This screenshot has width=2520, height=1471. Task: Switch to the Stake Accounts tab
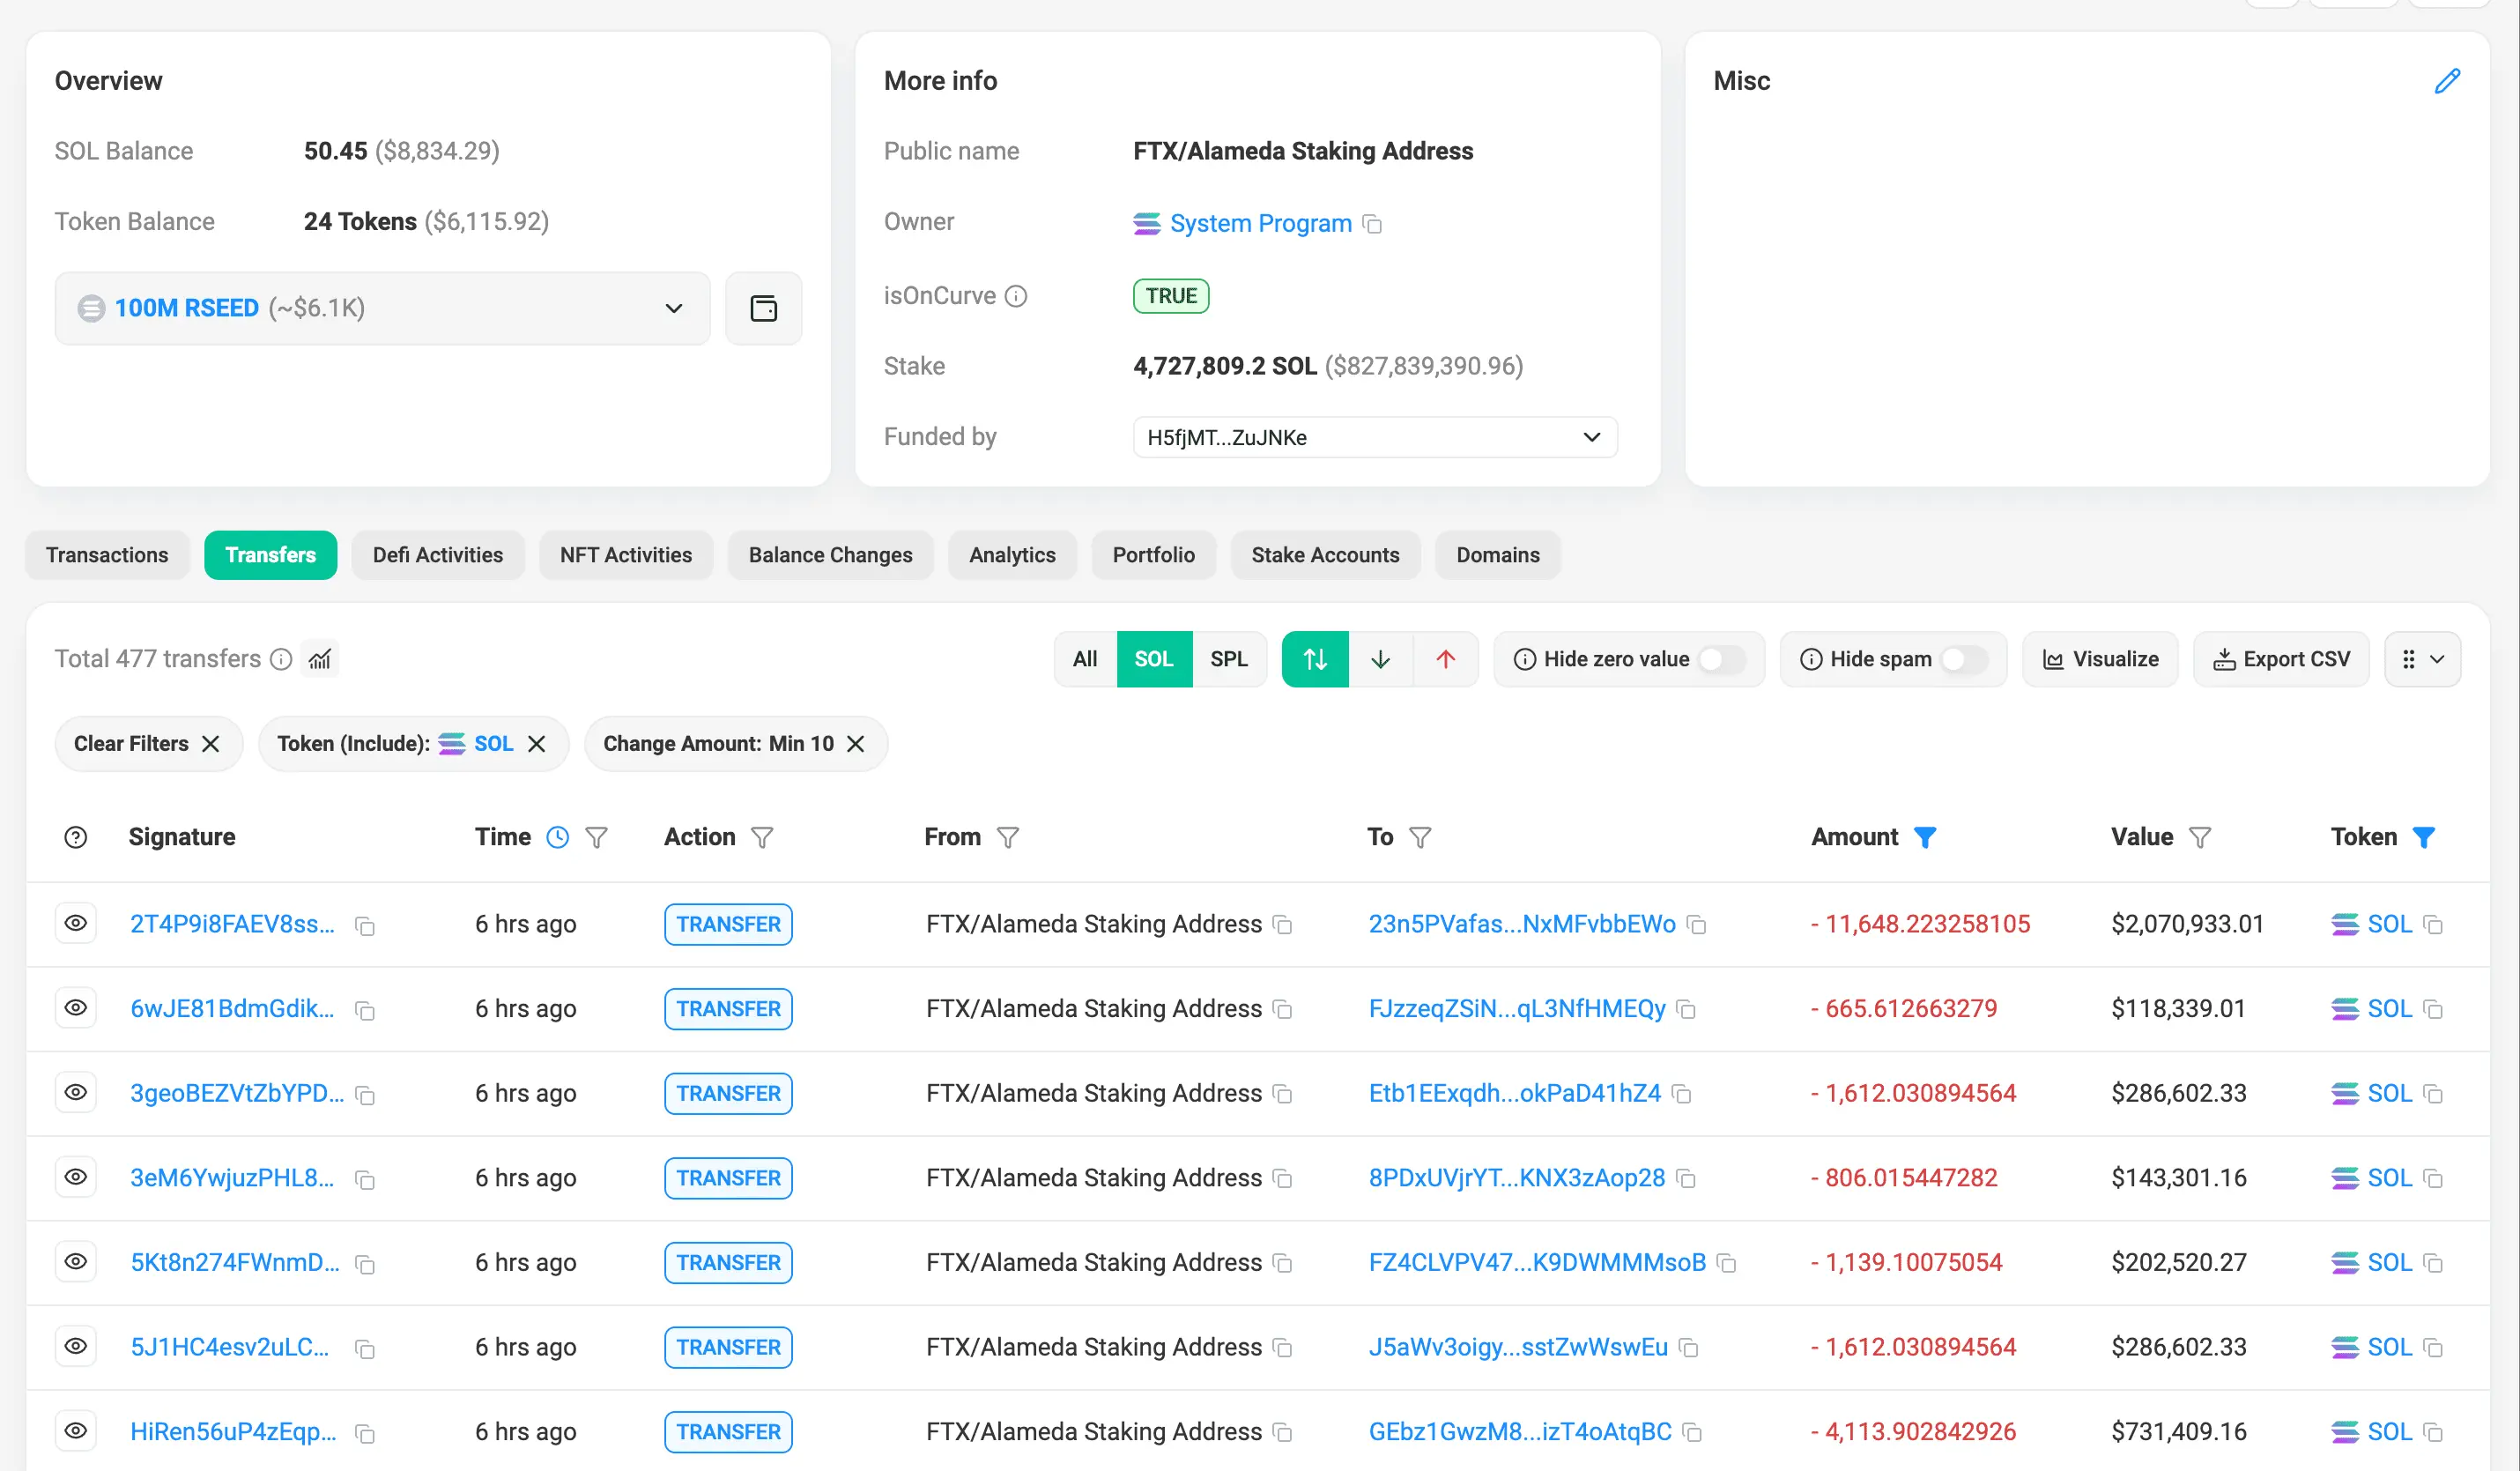click(1325, 555)
